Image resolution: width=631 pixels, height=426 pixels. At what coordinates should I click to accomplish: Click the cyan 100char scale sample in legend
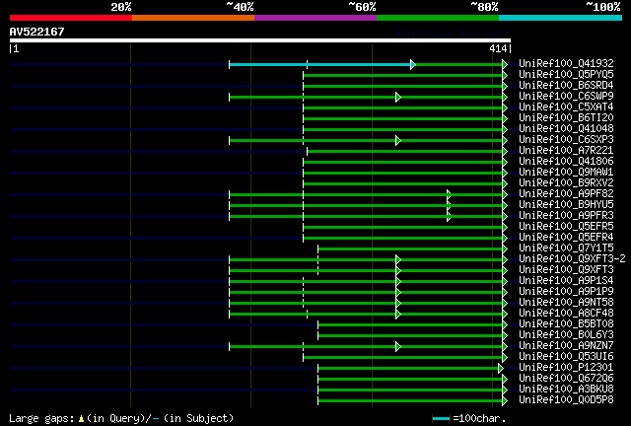click(x=441, y=419)
